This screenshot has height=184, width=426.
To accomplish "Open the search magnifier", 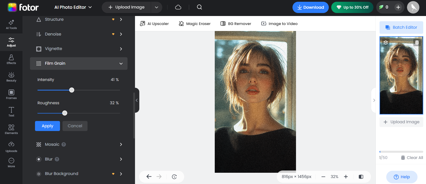I will tap(199, 7).
